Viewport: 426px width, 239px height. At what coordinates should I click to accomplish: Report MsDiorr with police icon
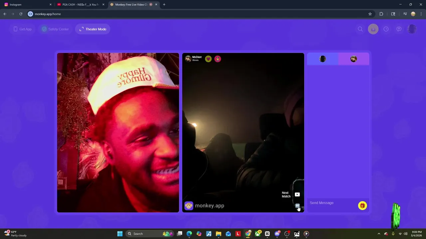[218, 59]
